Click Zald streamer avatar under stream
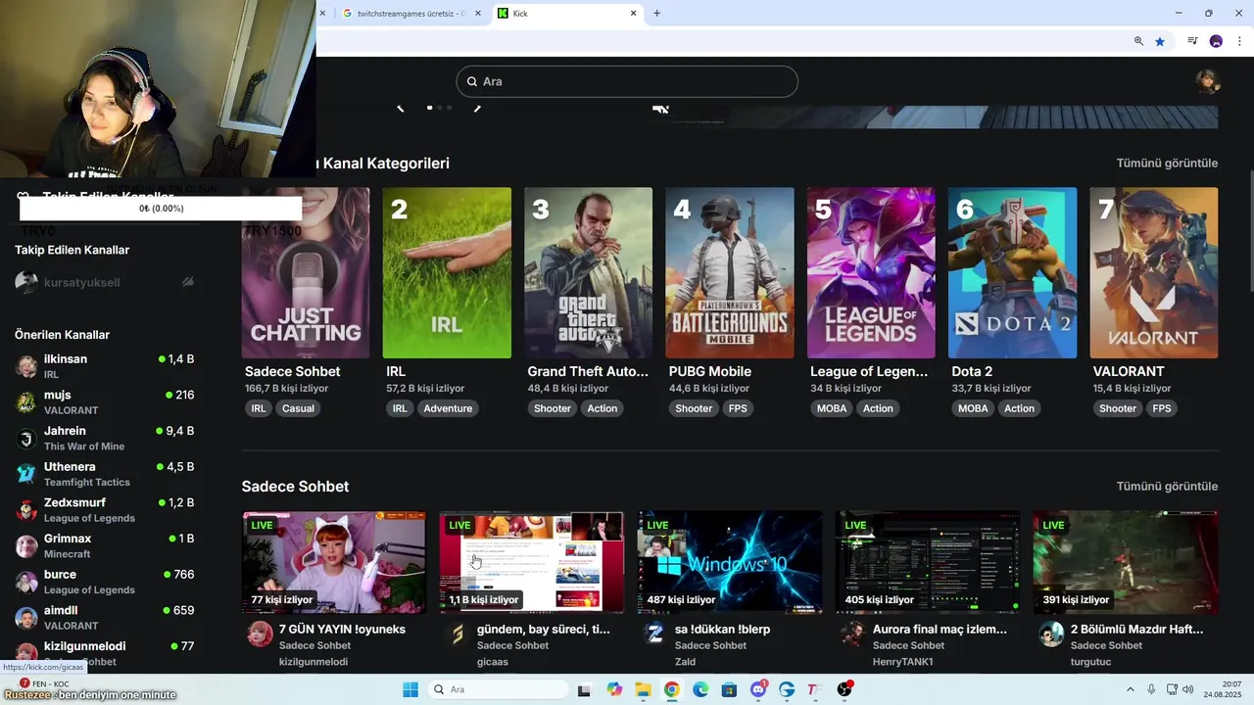The width and height of the screenshot is (1254, 705). [655, 634]
